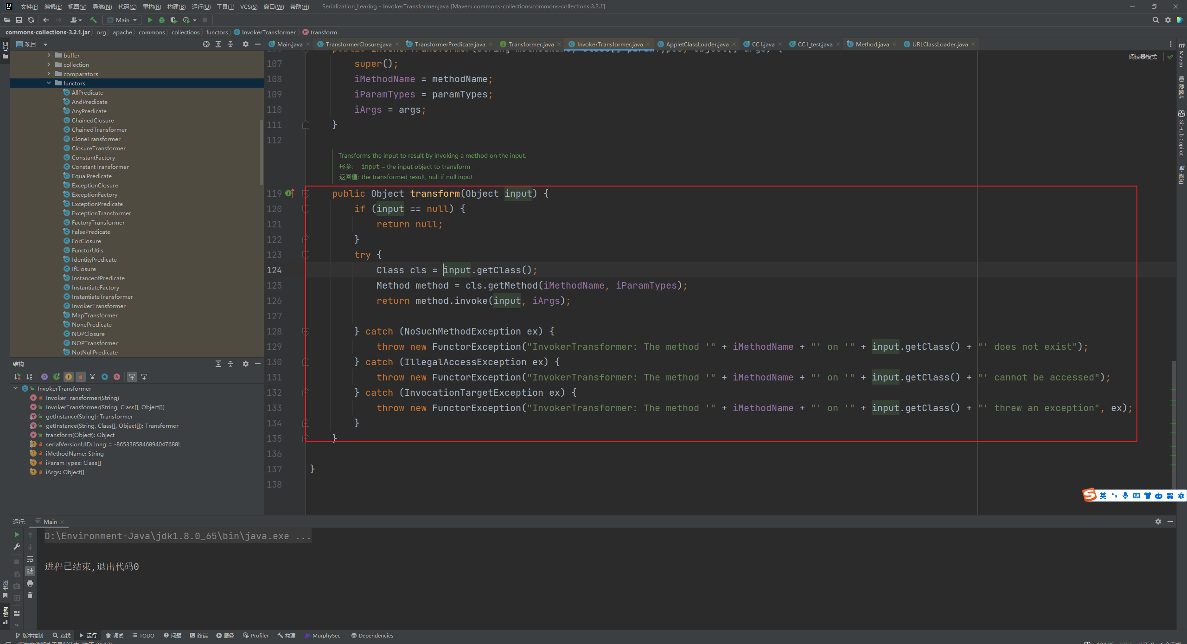Open the MurphySec tool window

point(322,636)
